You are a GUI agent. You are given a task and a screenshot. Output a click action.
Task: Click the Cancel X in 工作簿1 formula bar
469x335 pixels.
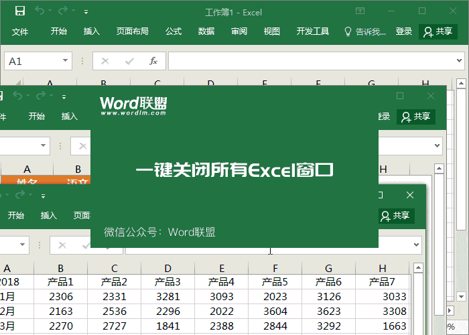click(105, 62)
